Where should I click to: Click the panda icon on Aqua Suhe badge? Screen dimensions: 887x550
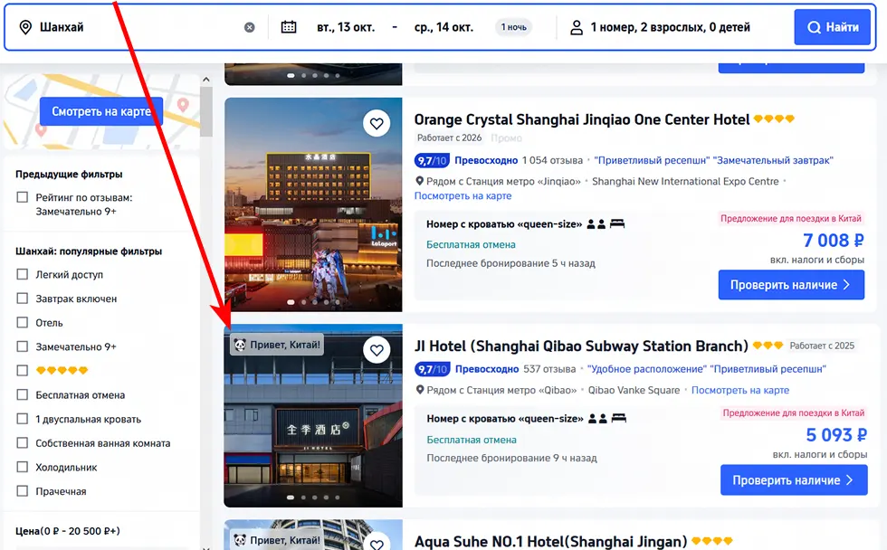click(x=240, y=540)
